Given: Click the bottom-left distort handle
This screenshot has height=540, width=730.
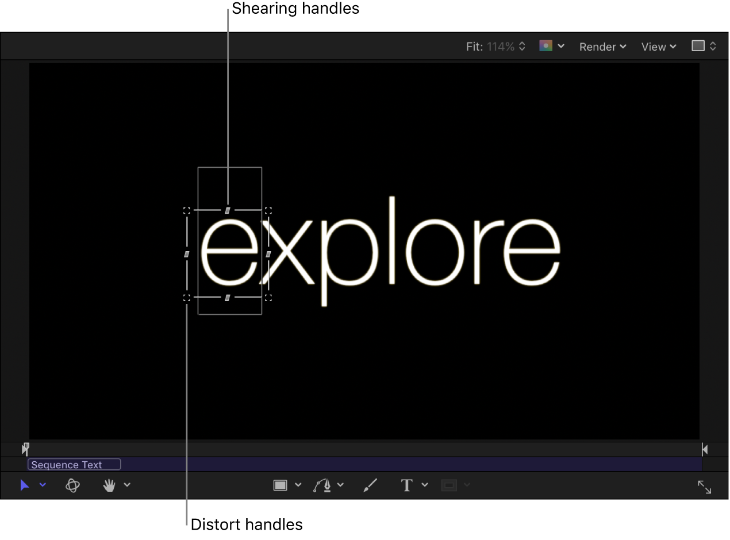Looking at the screenshot, I should coord(187,298).
